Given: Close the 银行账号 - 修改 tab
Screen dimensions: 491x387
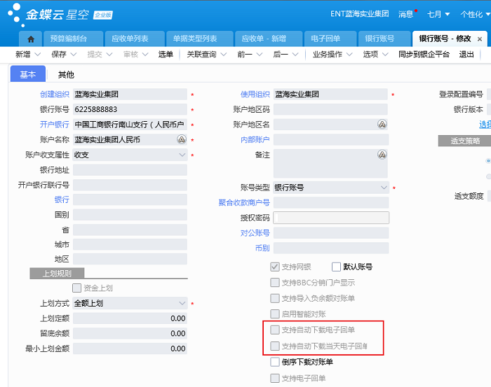Looking at the screenshot, I should 480,39.
